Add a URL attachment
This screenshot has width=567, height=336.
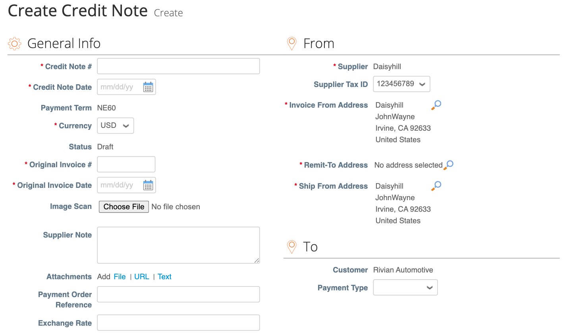pos(142,276)
